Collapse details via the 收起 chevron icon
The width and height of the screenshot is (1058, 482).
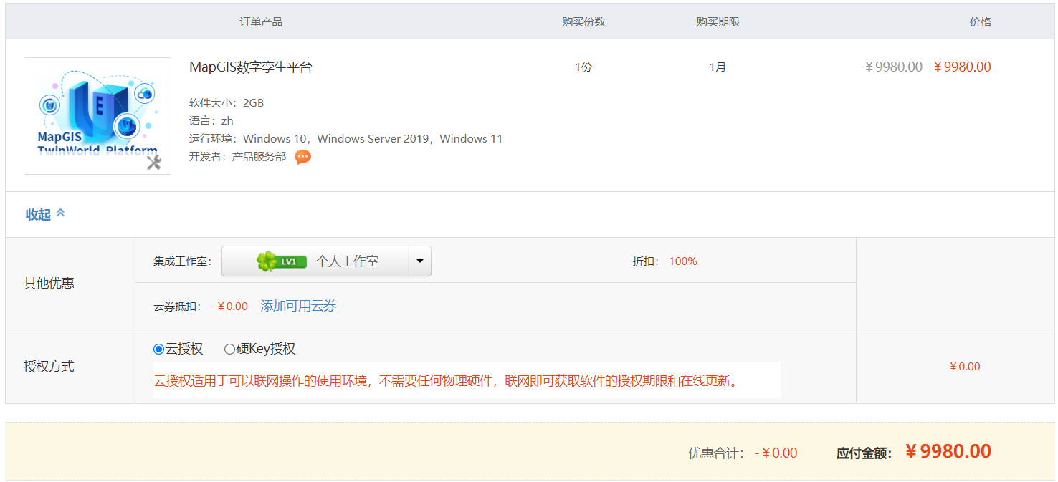60,213
